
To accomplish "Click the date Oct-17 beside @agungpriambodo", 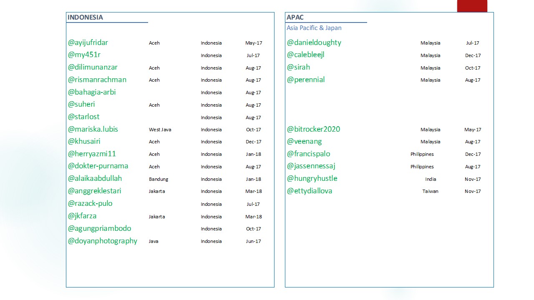I will tap(254, 229).
